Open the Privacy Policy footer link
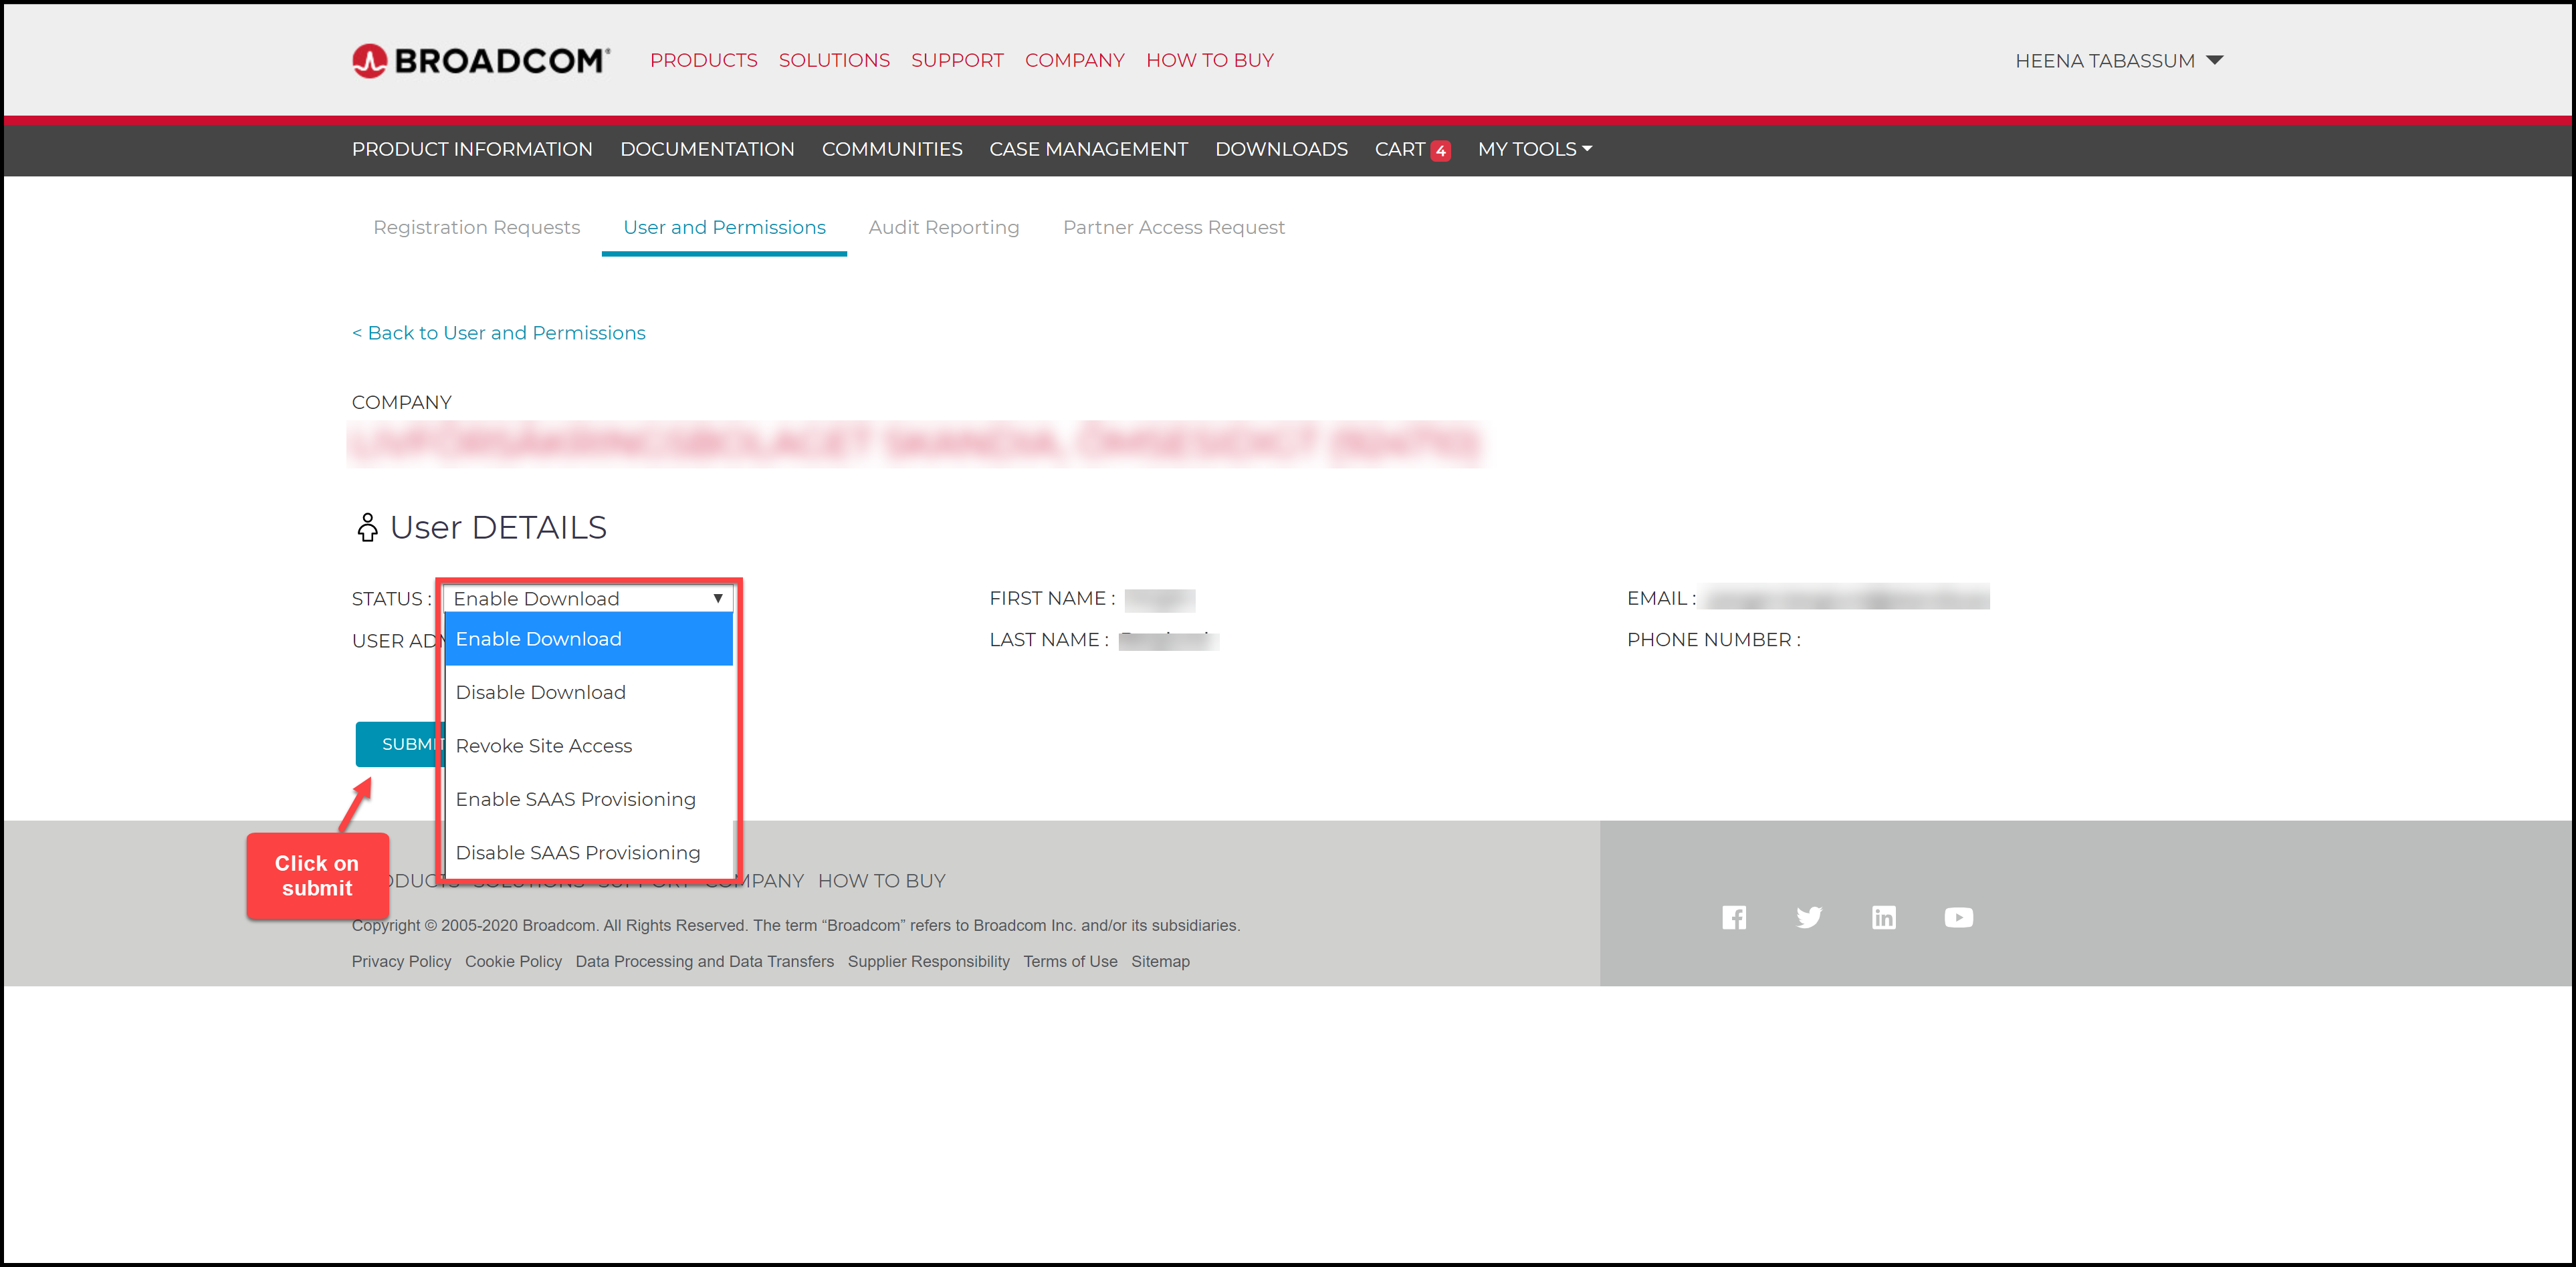2576x1267 pixels. point(401,961)
